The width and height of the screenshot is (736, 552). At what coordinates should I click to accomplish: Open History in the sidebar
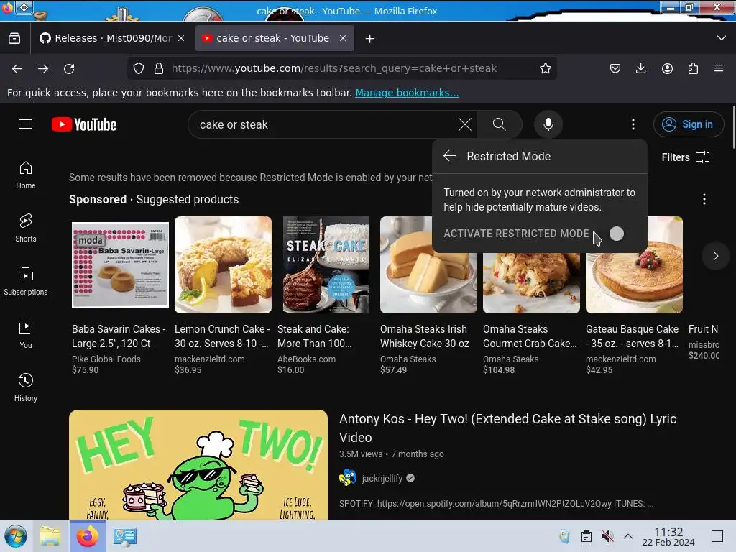point(26,387)
